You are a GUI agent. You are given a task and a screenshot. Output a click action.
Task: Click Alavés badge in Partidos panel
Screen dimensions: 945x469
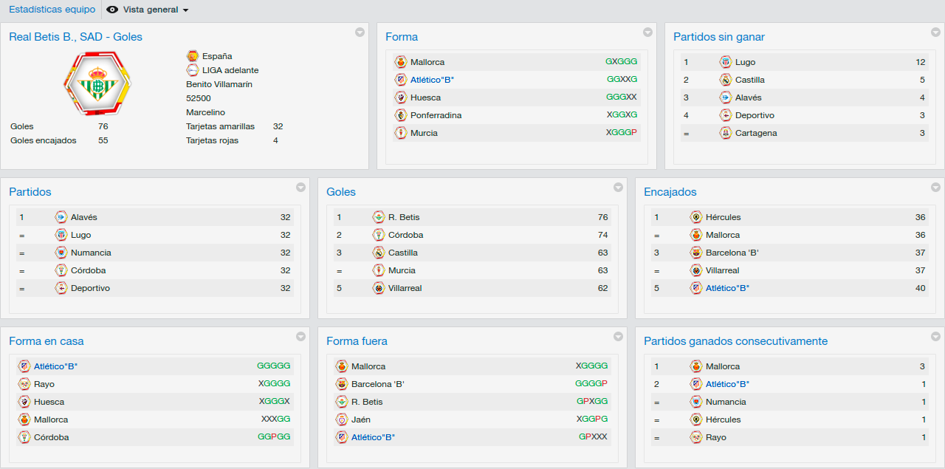coord(61,217)
